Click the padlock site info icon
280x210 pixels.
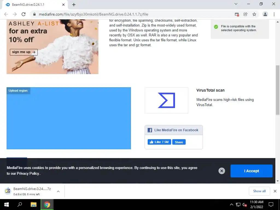tap(34, 14)
